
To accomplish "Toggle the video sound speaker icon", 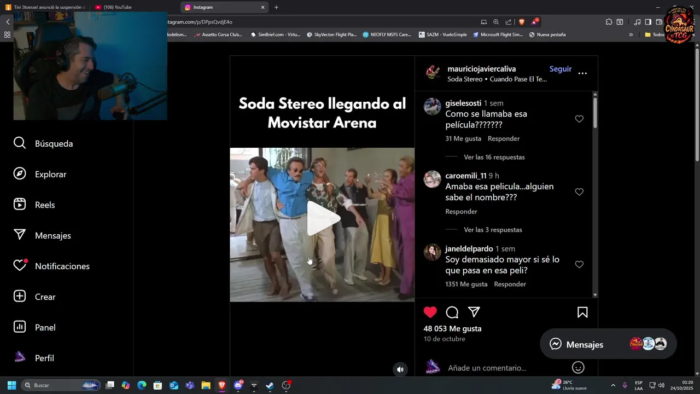I will click(x=400, y=369).
